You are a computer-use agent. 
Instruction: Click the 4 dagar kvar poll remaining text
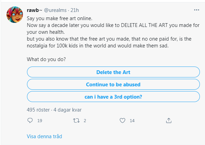click(x=67, y=110)
